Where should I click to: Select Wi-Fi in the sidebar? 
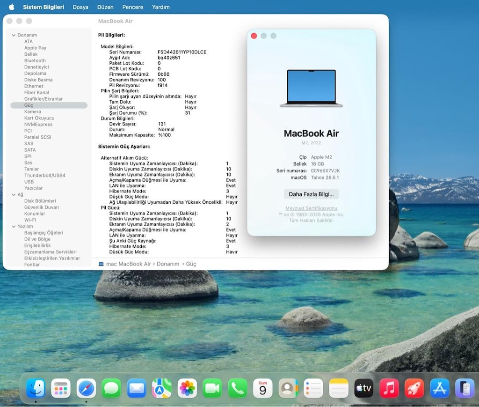tap(30, 220)
